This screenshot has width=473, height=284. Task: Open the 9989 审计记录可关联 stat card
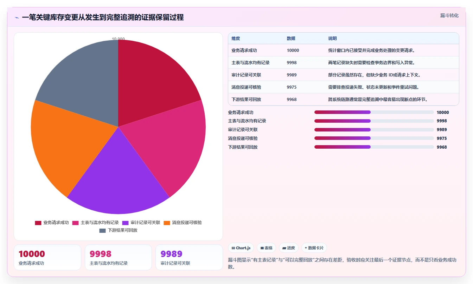click(x=189, y=257)
